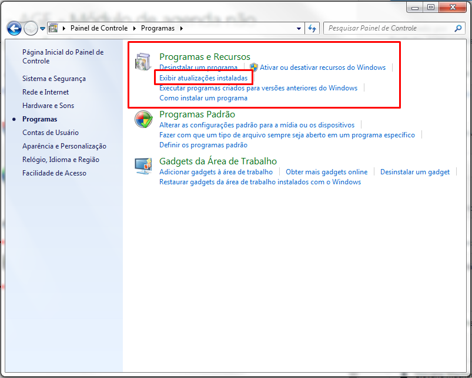Go to Sistema e Segurança category
The height and width of the screenshot is (378, 472).
point(54,79)
